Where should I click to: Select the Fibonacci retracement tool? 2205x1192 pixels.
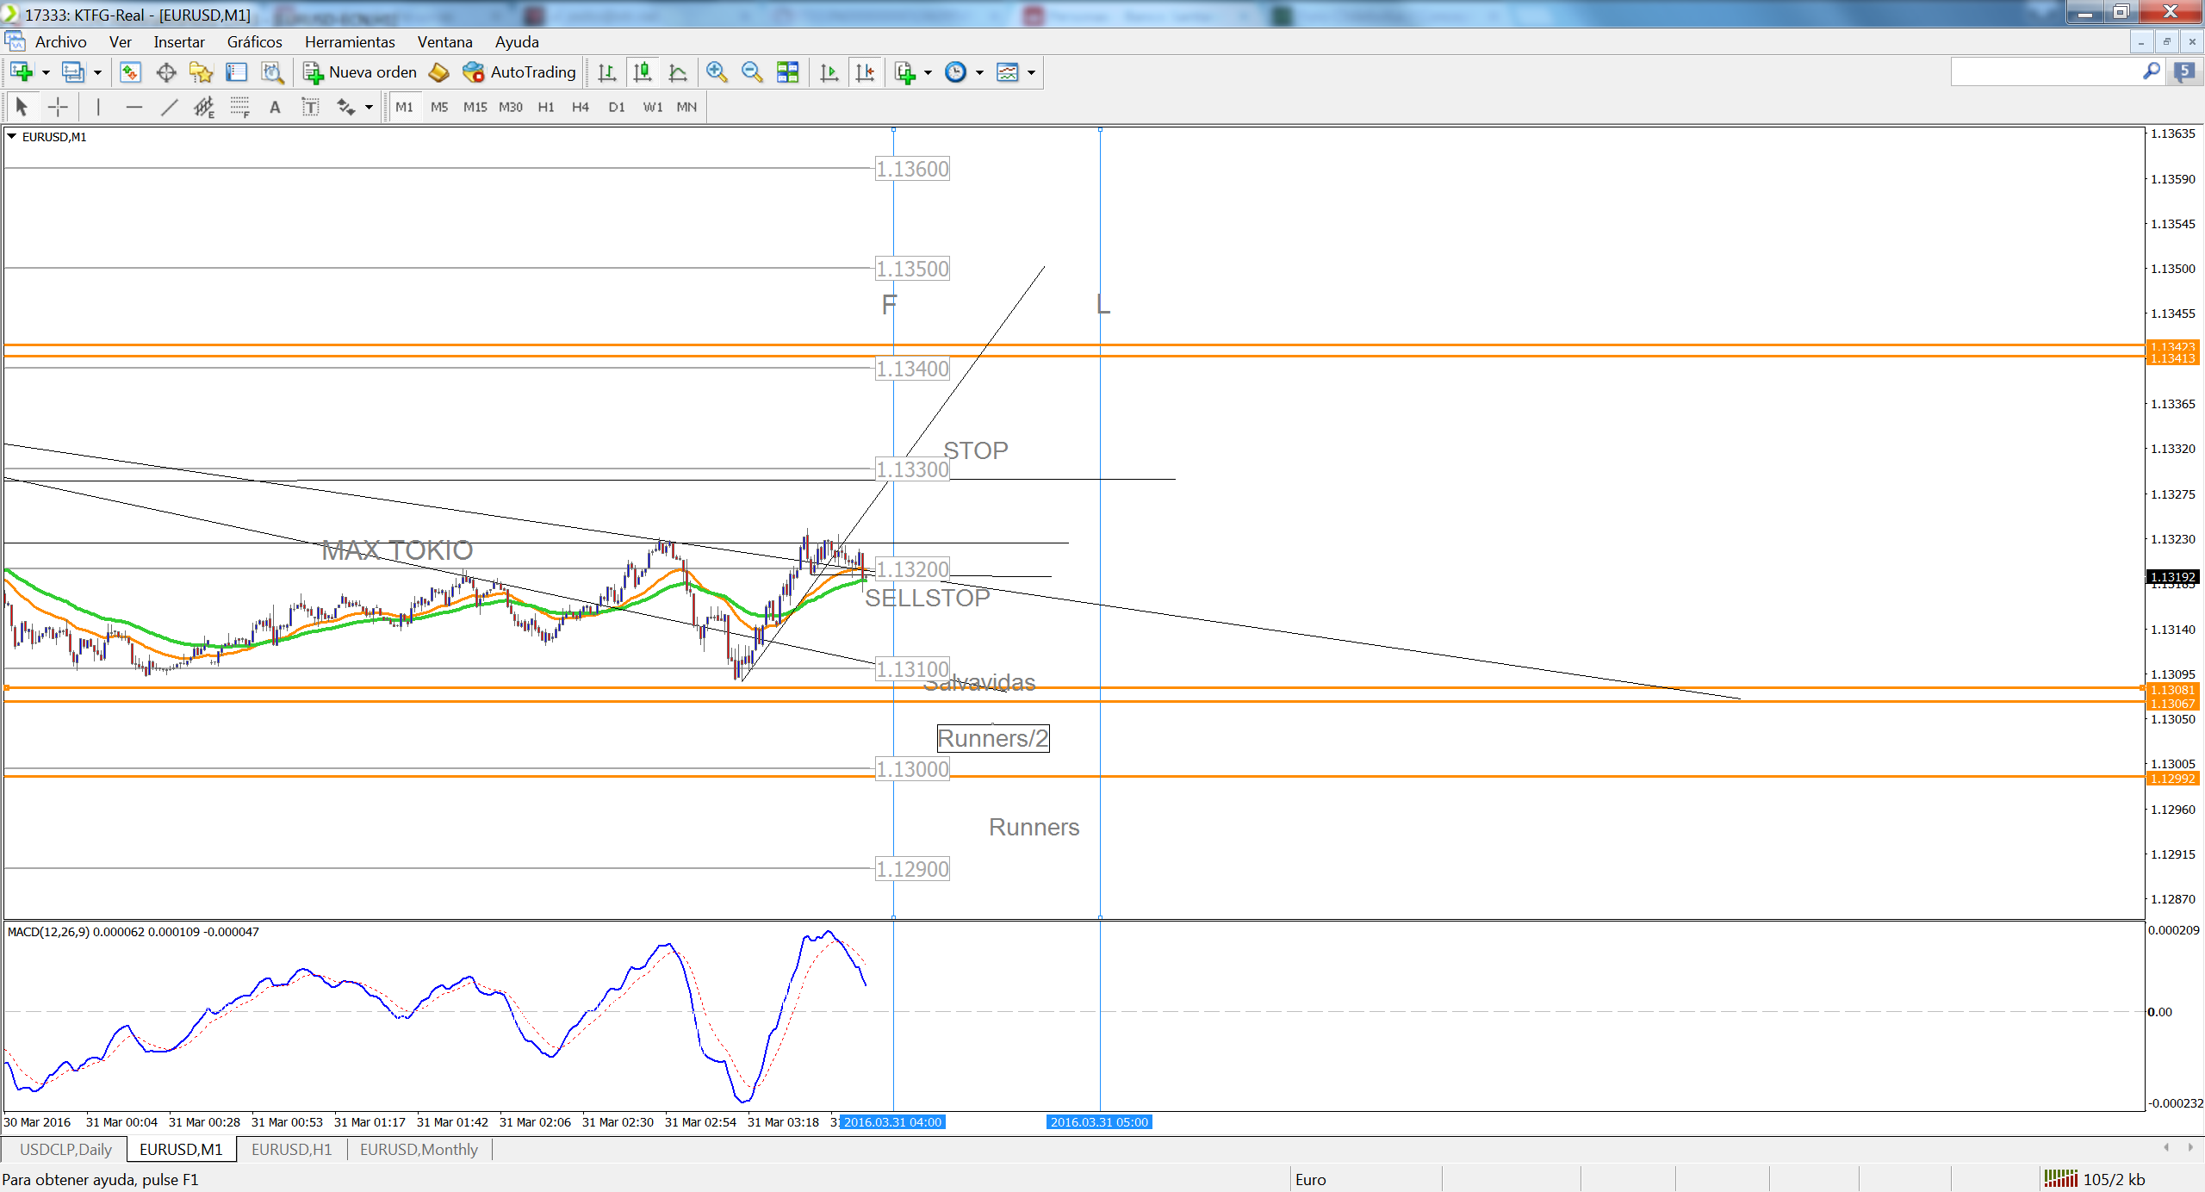pyautogui.click(x=239, y=107)
